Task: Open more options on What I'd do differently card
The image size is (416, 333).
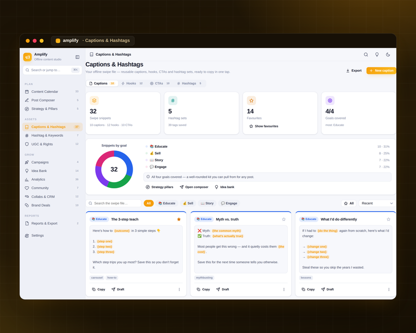Action: pos(388,289)
